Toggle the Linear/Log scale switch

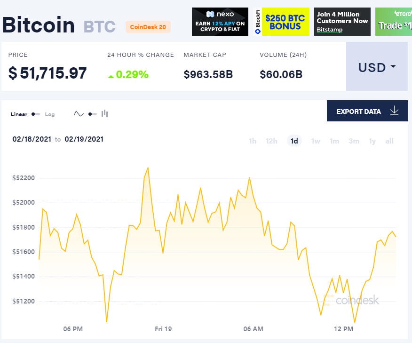pos(36,114)
